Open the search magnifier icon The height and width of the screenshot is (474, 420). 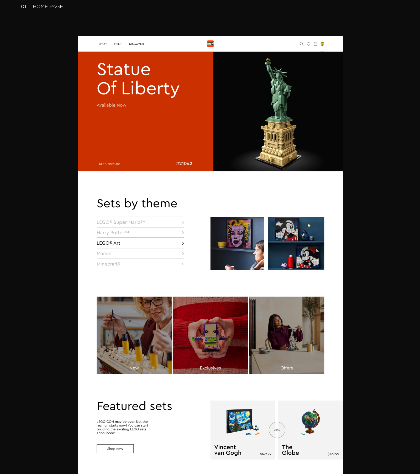[x=301, y=44]
